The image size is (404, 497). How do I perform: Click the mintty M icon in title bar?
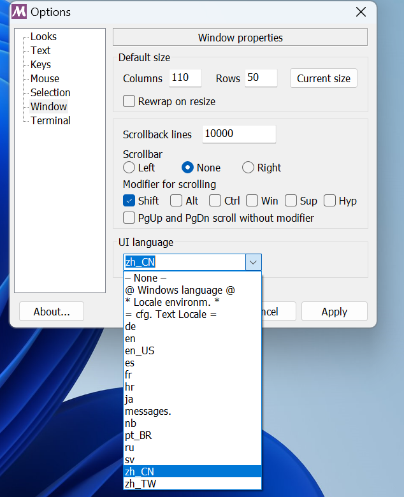pyautogui.click(x=19, y=11)
